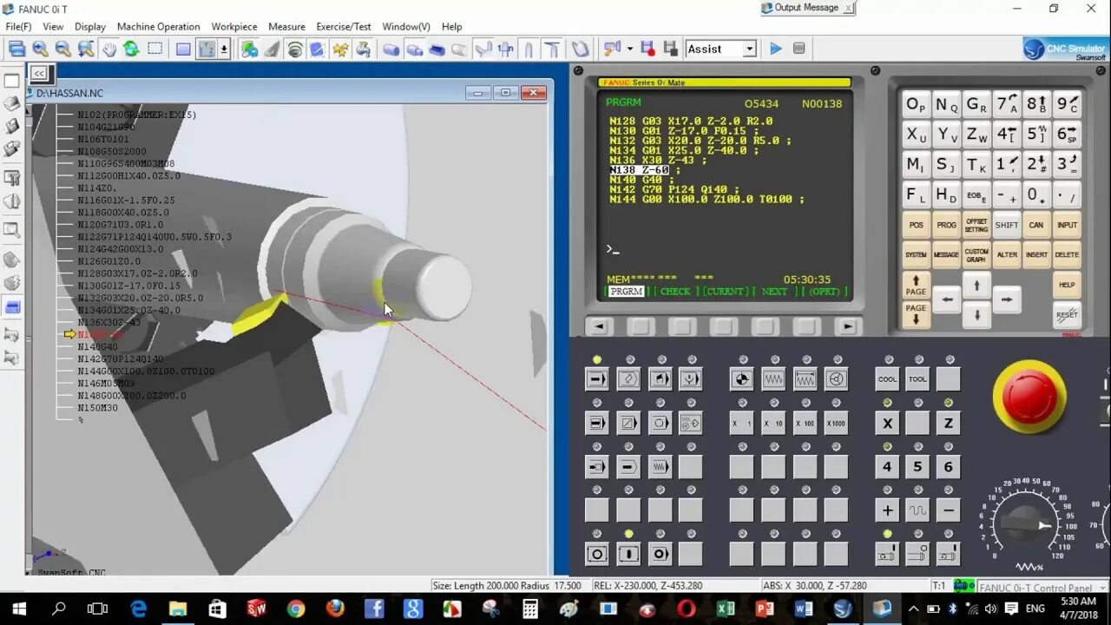
Task: Click the rapid traverse wave key
Action: (917, 511)
